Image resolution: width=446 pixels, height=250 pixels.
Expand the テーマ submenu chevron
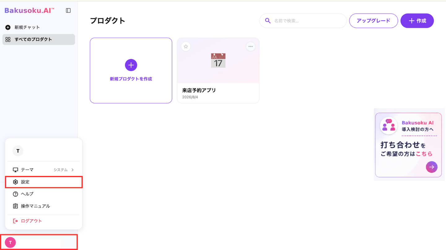72,170
